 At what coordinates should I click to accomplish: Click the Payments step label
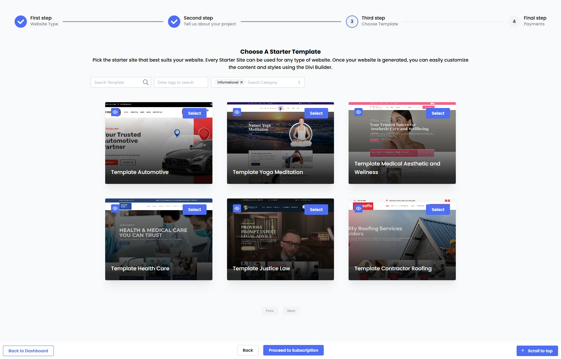pos(534,24)
